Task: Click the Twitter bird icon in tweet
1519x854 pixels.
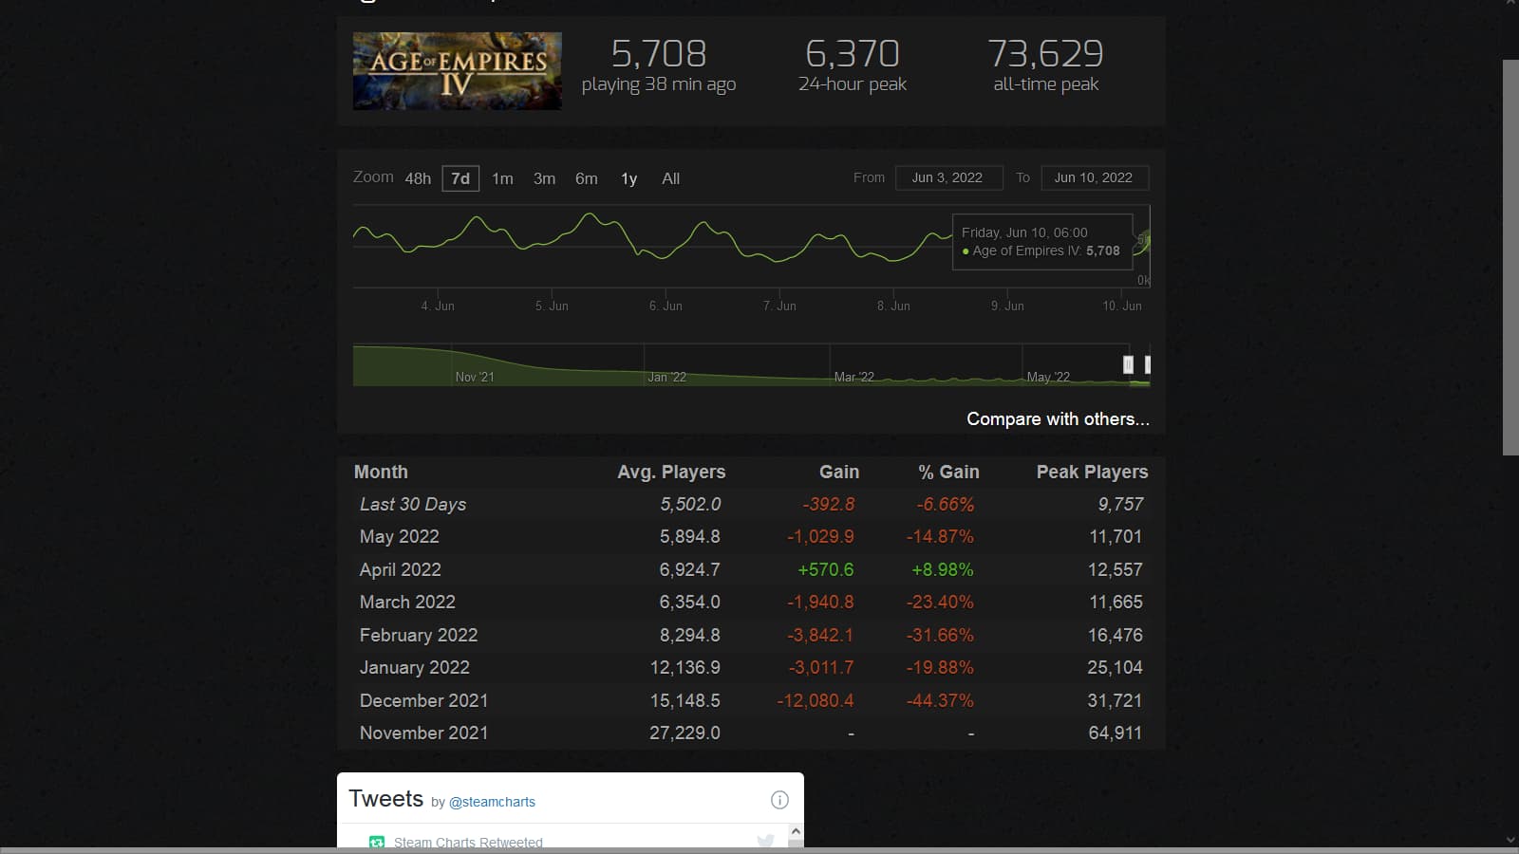Action: click(765, 841)
